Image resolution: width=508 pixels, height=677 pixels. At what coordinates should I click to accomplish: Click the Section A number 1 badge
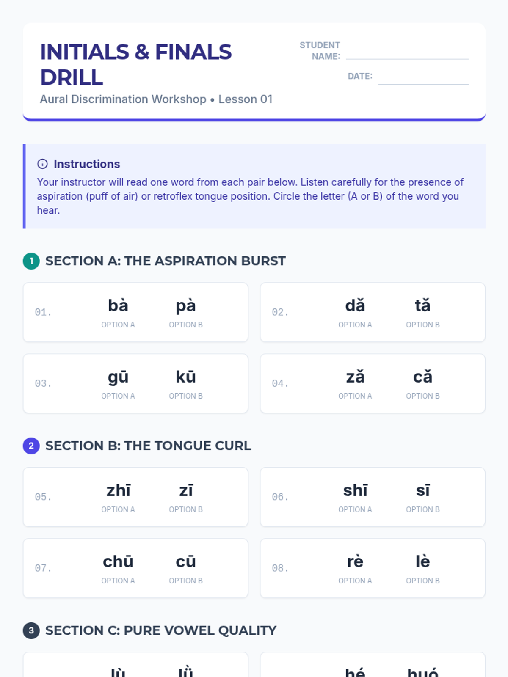31,261
